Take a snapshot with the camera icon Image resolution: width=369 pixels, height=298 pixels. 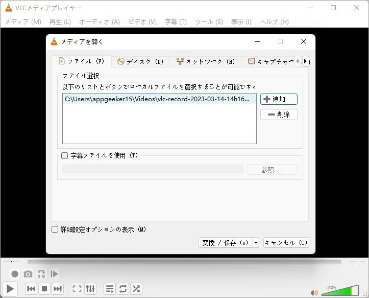coord(28,274)
